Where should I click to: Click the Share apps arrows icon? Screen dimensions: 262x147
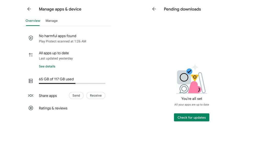pyautogui.click(x=31, y=96)
